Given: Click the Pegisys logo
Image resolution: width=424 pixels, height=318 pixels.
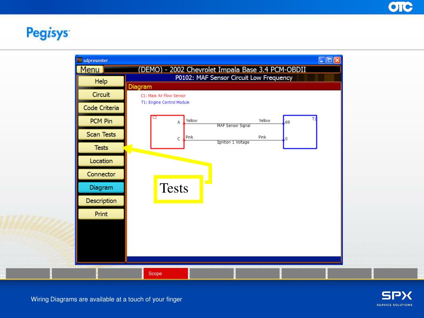Looking at the screenshot, I should tap(48, 33).
